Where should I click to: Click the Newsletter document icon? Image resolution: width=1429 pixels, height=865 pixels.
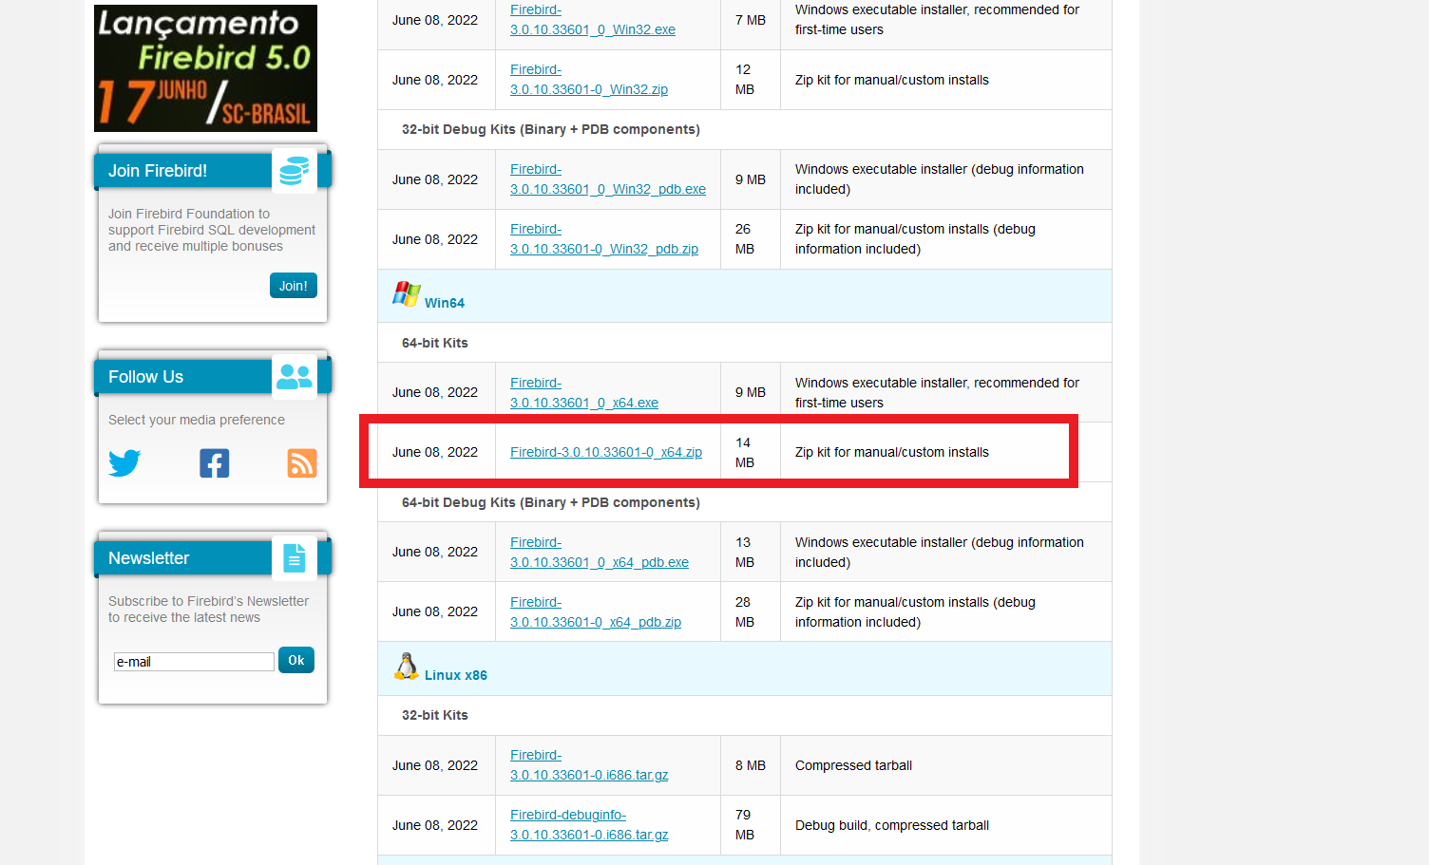[x=294, y=558]
